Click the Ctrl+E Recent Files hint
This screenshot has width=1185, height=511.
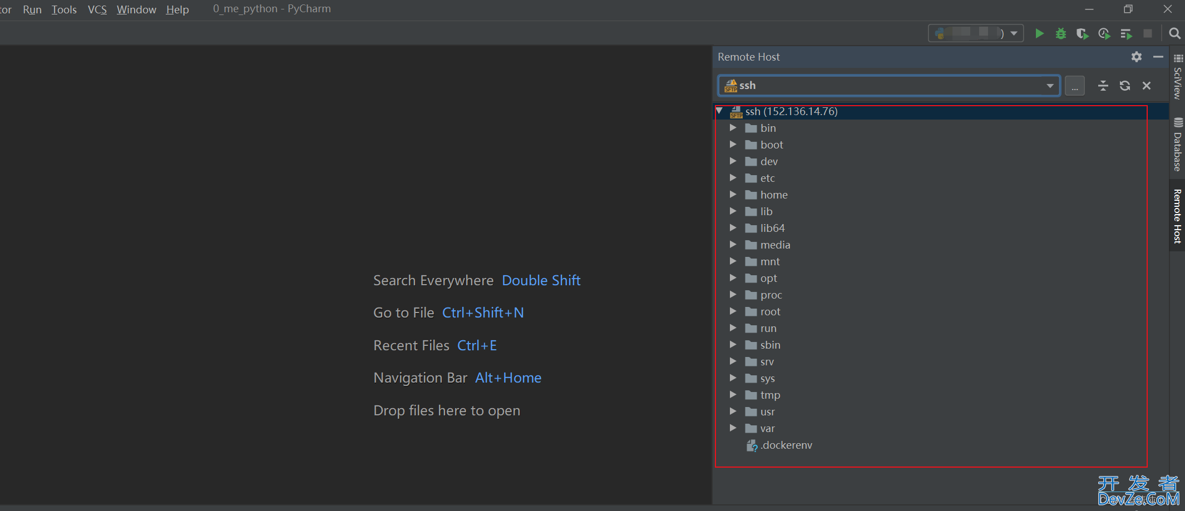pyautogui.click(x=477, y=345)
